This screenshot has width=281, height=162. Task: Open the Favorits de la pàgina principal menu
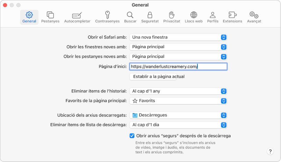tap(178, 101)
